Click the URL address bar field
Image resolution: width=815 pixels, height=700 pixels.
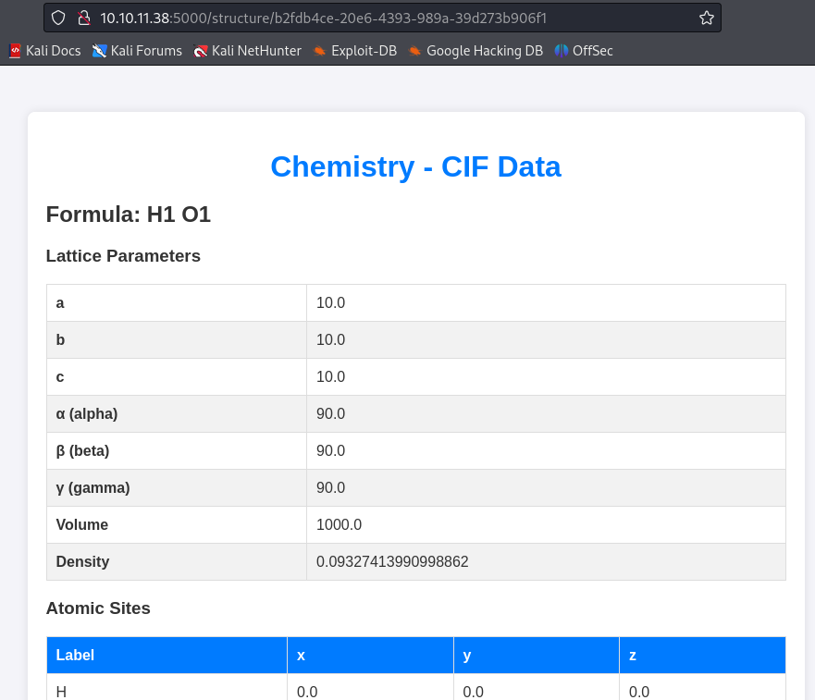point(382,18)
